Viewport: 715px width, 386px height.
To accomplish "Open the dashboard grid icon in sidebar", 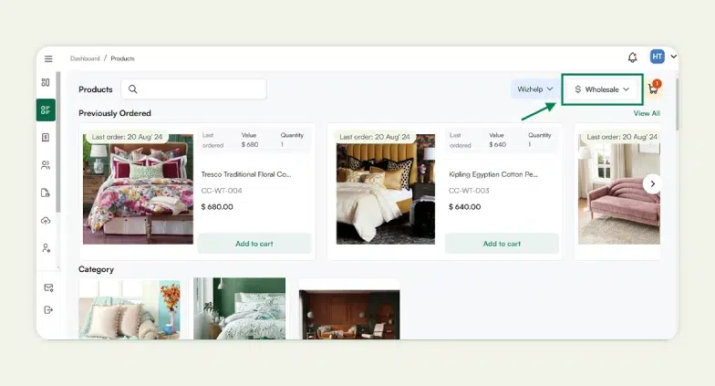I will (x=46, y=83).
